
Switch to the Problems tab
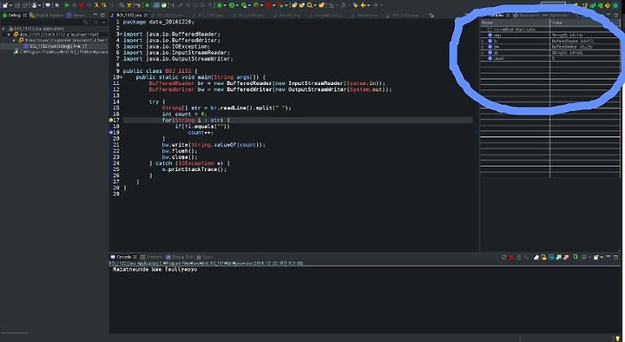pyautogui.click(x=151, y=257)
